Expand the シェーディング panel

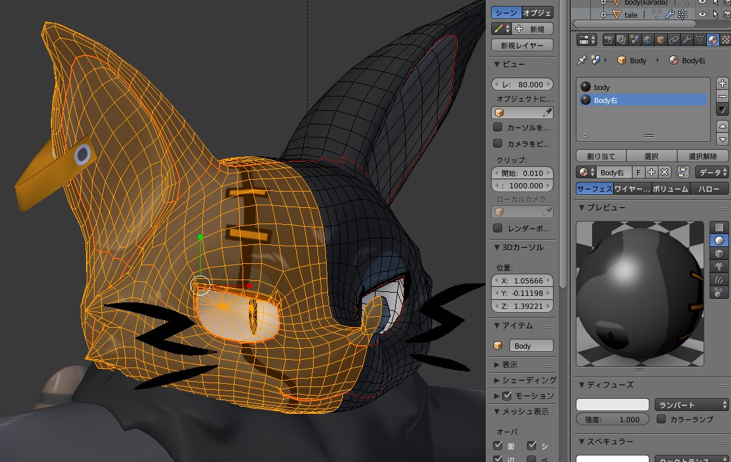[497, 381]
